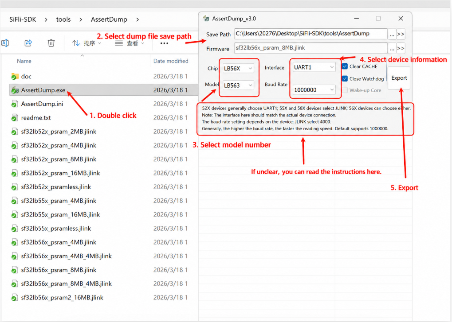Select the file name sf32lb56x_psram2_16MB.jlink
The width and height of the screenshot is (452, 322).
coord(62,298)
